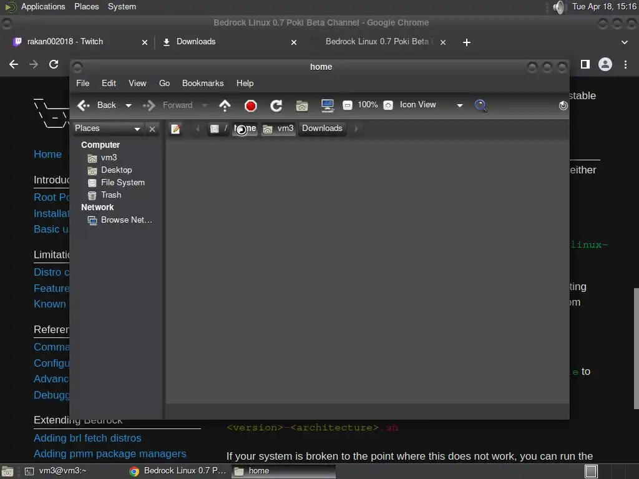Click the Up (parent folder) arrow icon
The width and height of the screenshot is (639, 479).
tap(225, 105)
